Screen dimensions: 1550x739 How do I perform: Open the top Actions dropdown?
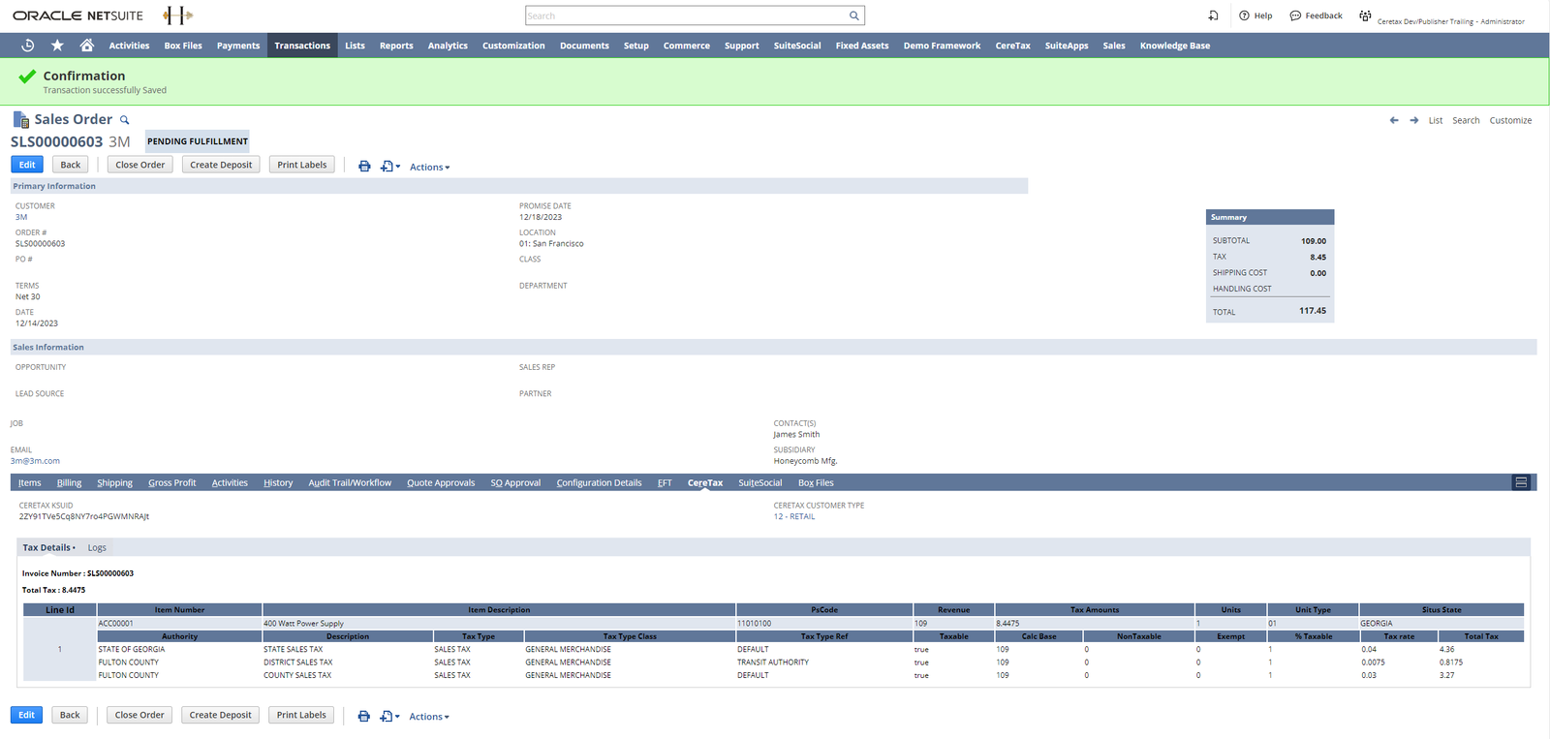click(x=429, y=167)
